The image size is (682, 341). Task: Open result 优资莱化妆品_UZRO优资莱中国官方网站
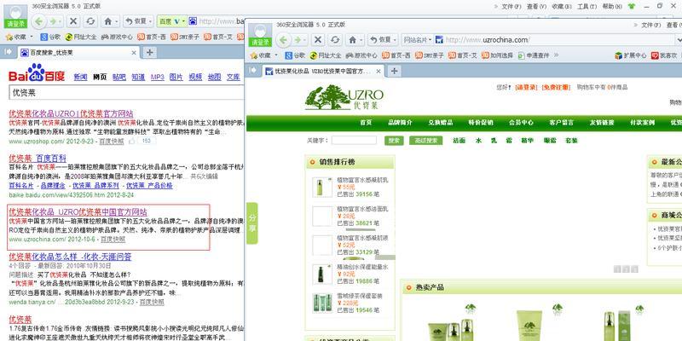[78, 212]
